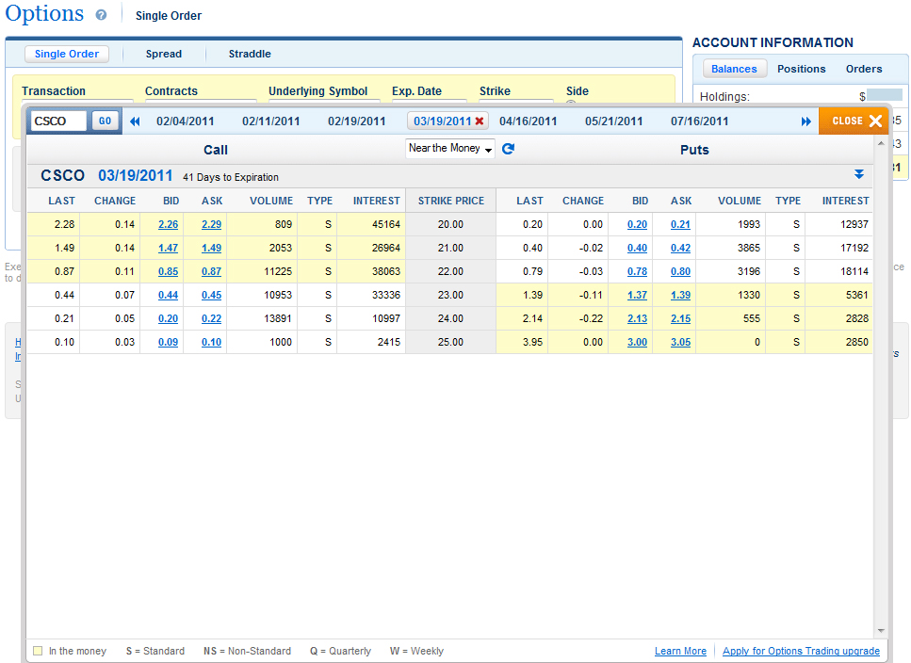Click the put ask 3.05 at strike 25.00
911x663 pixels.
(680, 342)
